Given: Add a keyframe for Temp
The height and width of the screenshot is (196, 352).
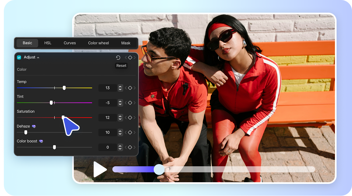Looking at the screenshot, I should click(130, 88).
